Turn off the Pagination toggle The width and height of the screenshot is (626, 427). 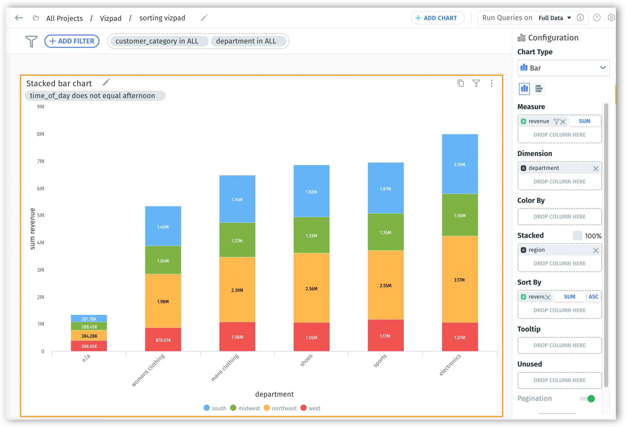587,398
